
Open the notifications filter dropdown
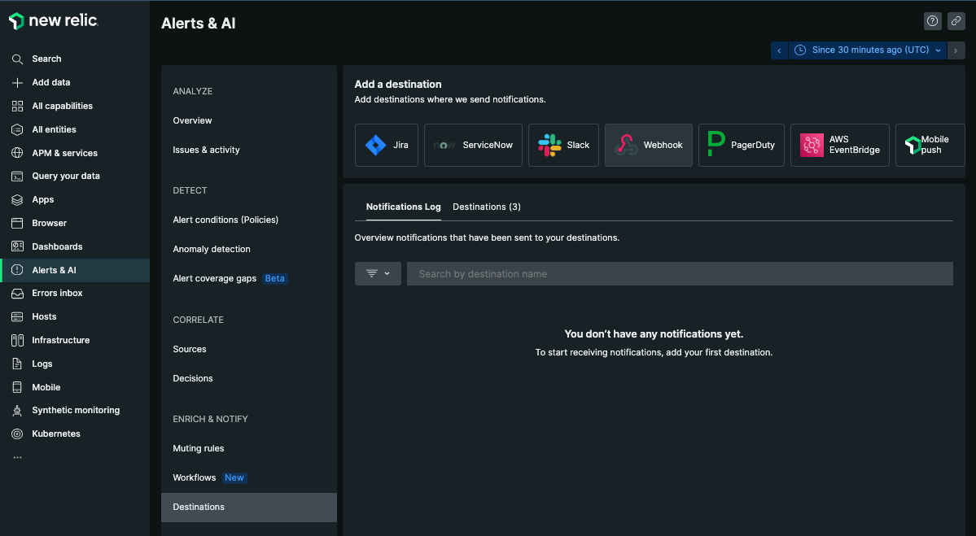pyautogui.click(x=378, y=273)
